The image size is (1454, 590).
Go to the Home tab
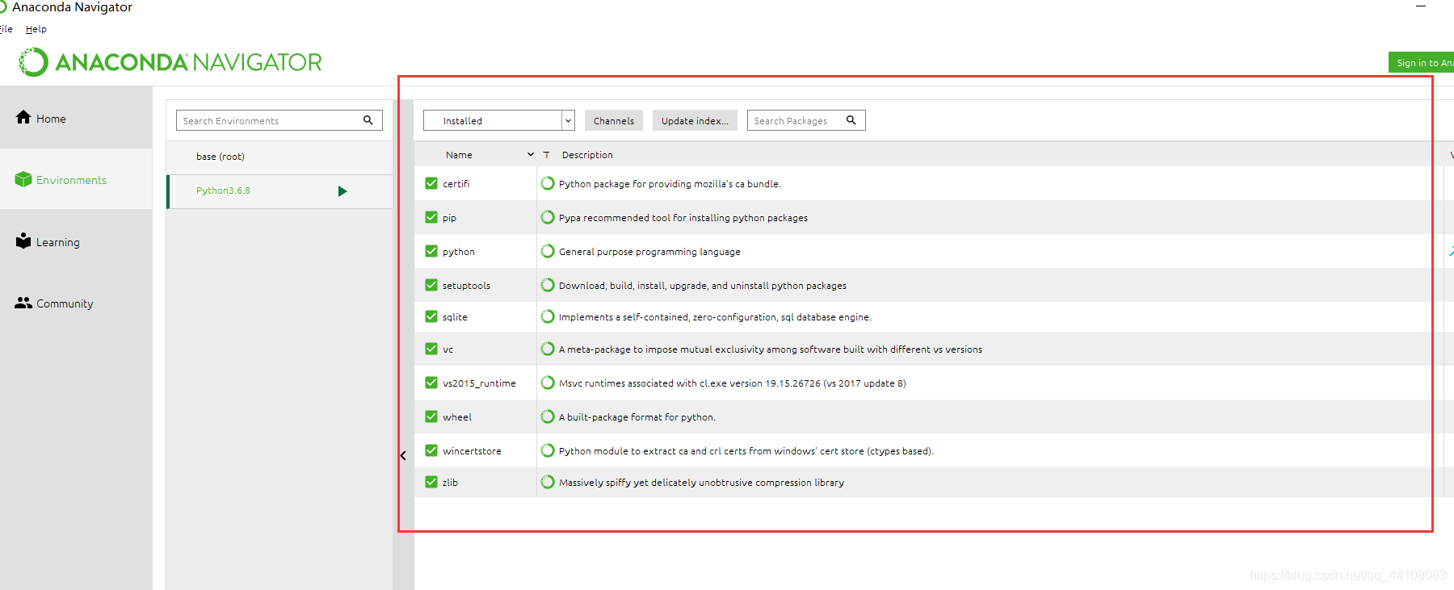click(x=76, y=118)
